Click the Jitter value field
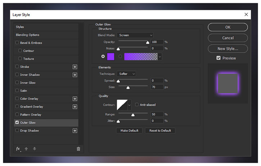This screenshot has height=166, width=261. [x=157, y=121]
